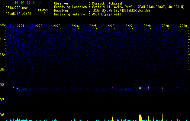Click the 0.9 kHz axis label
This screenshot has width=190, height=121.
point(2,70)
